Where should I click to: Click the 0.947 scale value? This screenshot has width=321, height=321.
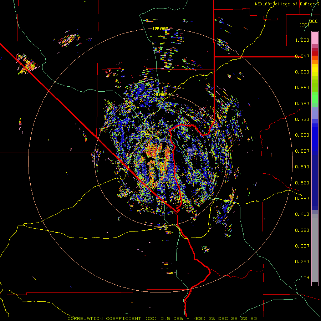(302, 56)
